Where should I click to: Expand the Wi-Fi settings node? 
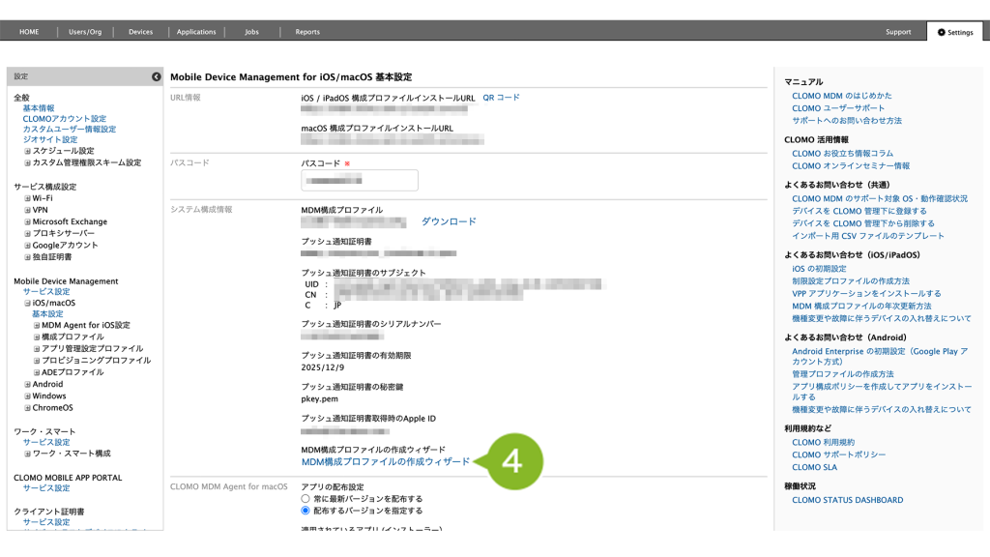click(x=27, y=198)
